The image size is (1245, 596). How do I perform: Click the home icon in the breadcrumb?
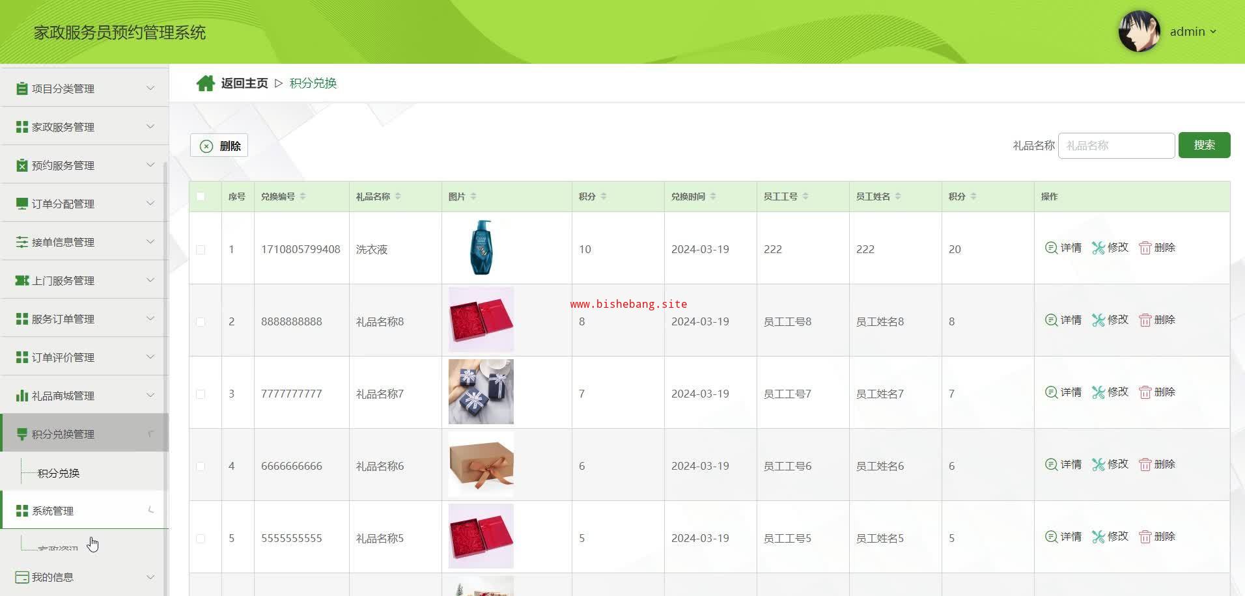point(206,83)
